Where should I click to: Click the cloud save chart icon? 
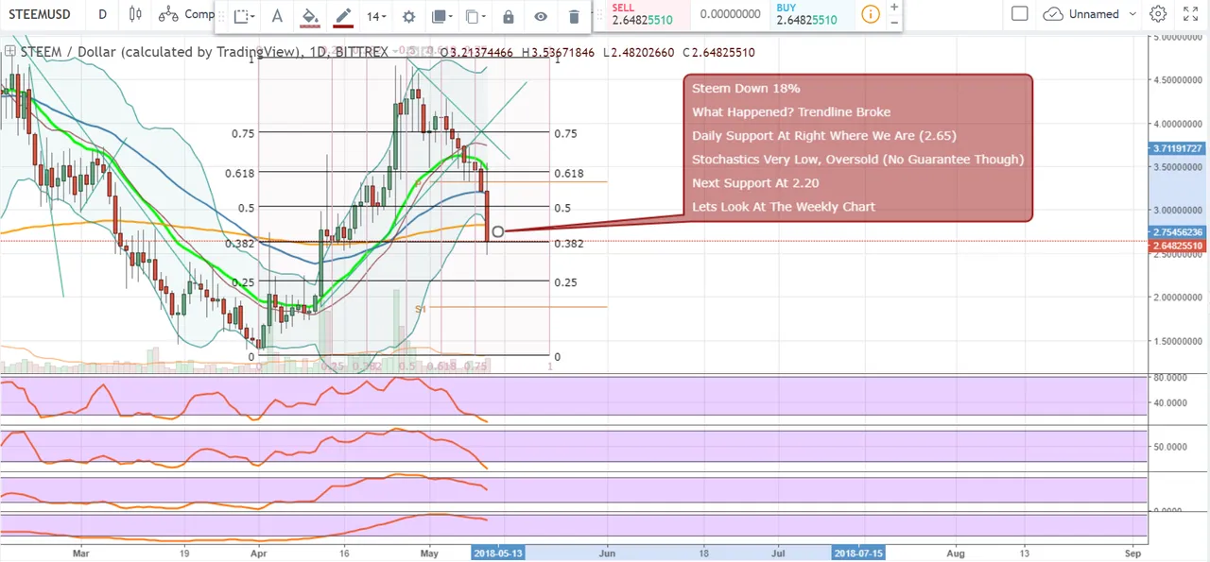[1051, 14]
